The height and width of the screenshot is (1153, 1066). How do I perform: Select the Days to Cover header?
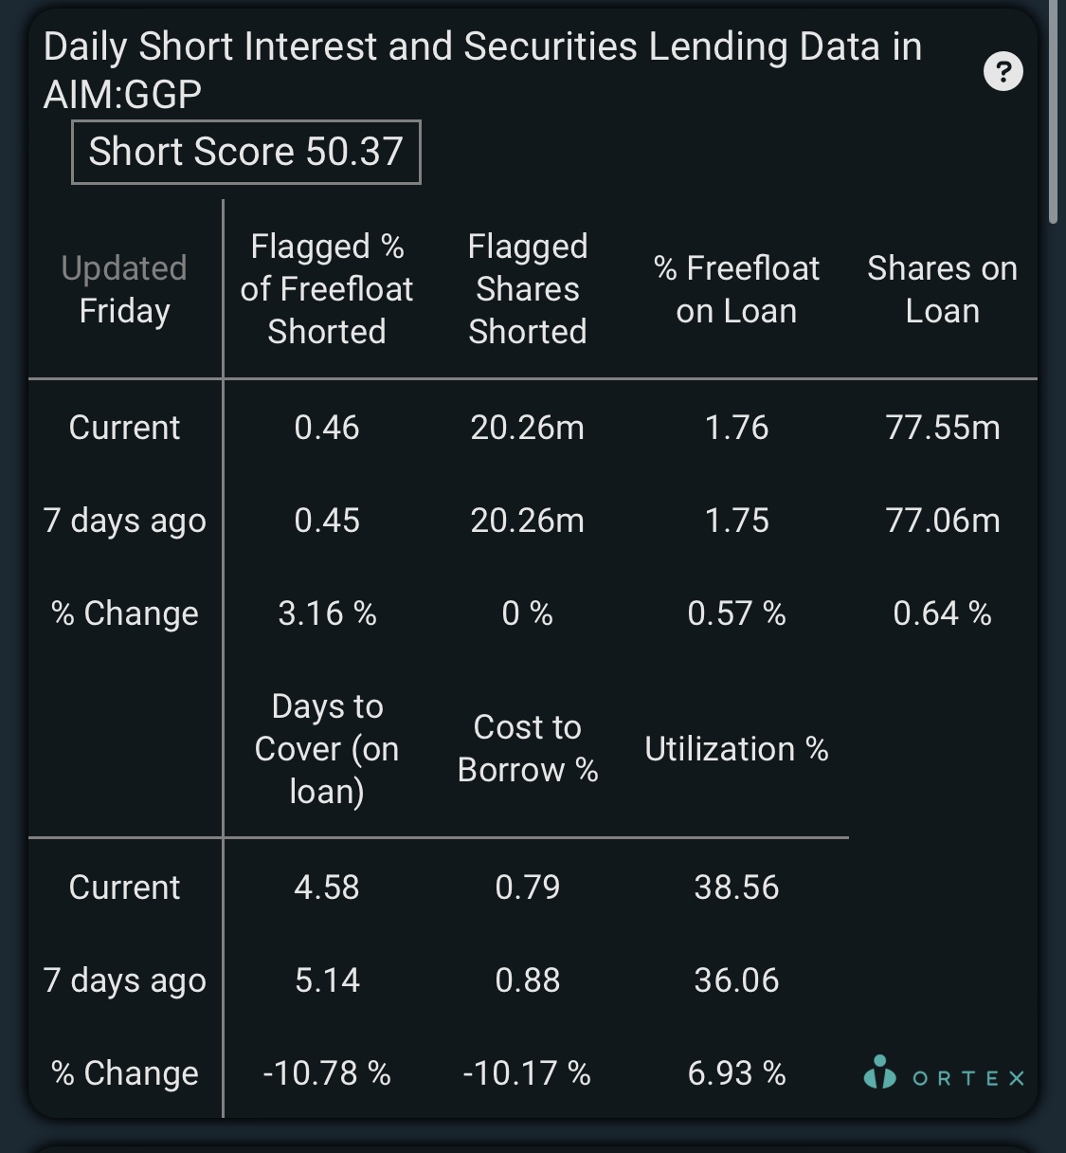coord(327,749)
